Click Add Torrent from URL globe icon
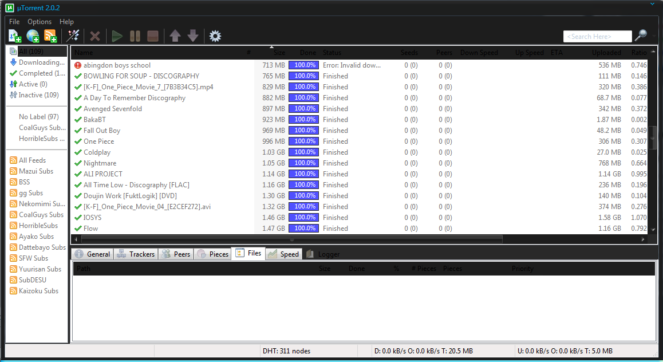This screenshot has height=362, width=663. click(x=33, y=36)
